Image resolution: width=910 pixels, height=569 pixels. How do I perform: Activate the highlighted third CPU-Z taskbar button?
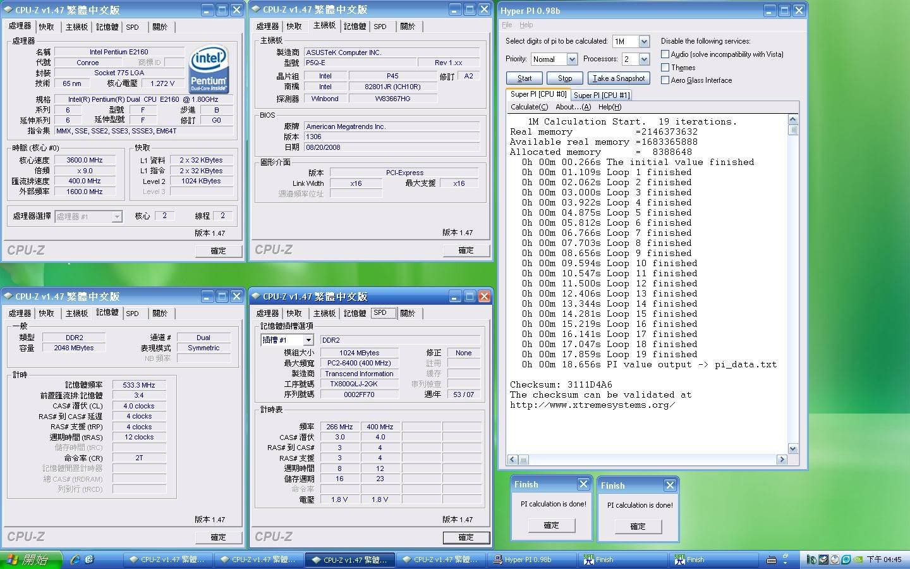[x=350, y=560]
